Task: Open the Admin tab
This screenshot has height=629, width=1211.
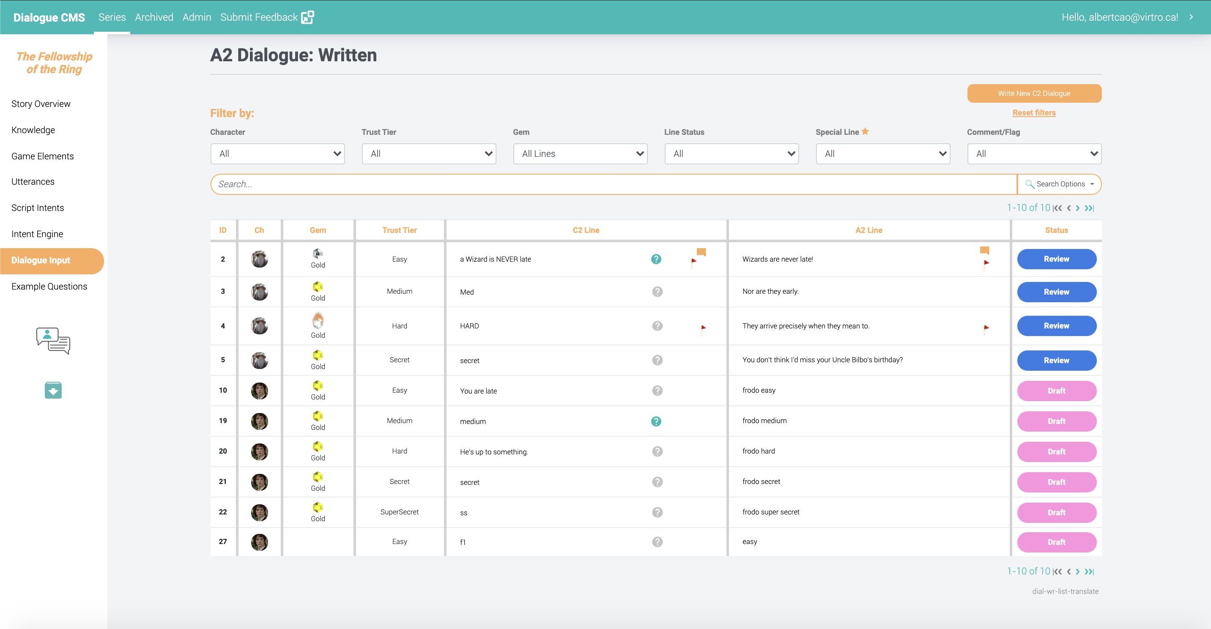Action: tap(197, 17)
